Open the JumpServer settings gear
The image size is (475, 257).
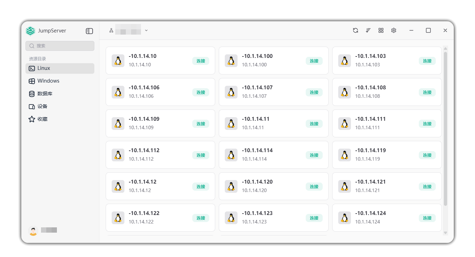(394, 30)
